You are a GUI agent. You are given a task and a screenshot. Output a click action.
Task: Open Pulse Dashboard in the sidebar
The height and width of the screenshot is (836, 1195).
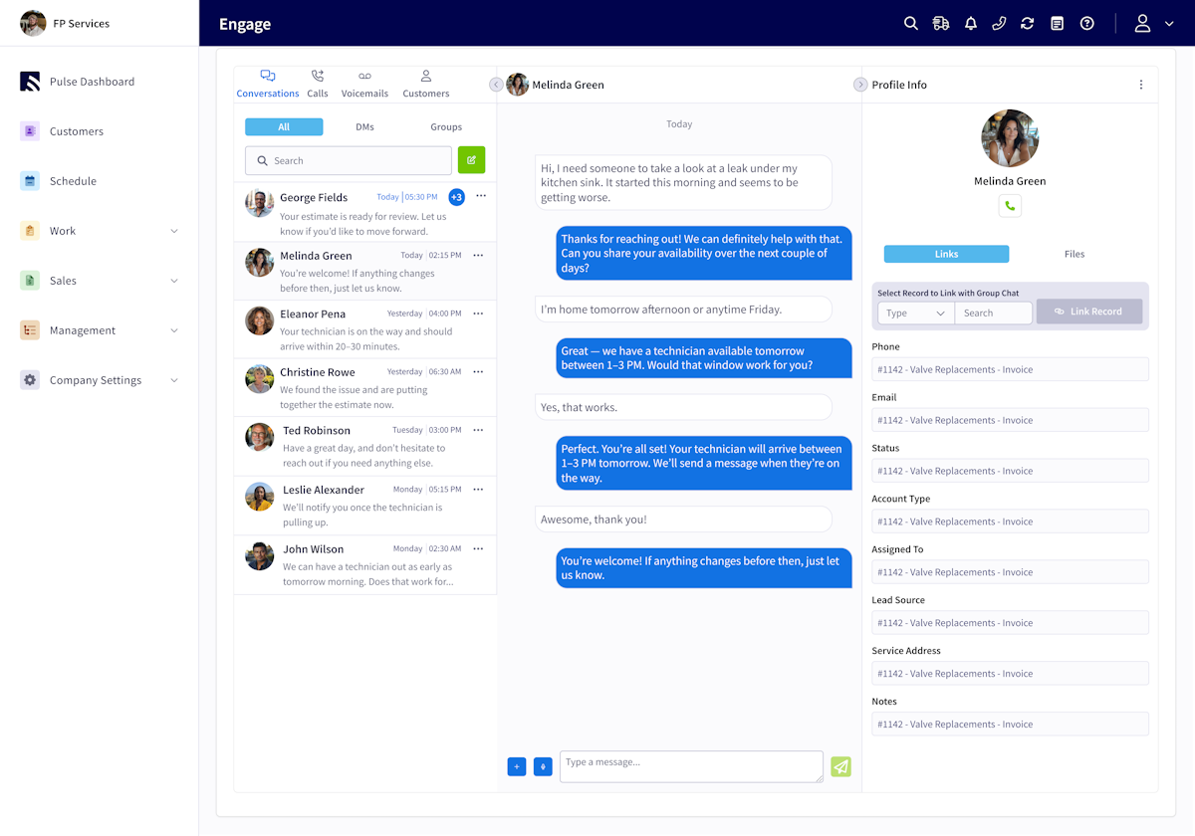(x=92, y=82)
